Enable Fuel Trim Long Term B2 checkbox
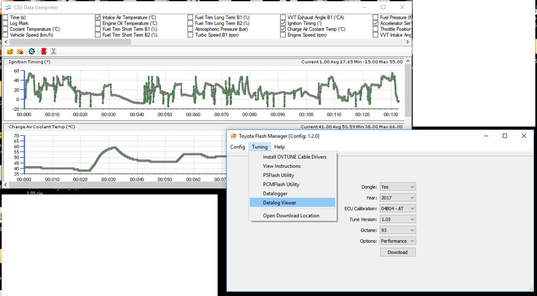 (191, 23)
